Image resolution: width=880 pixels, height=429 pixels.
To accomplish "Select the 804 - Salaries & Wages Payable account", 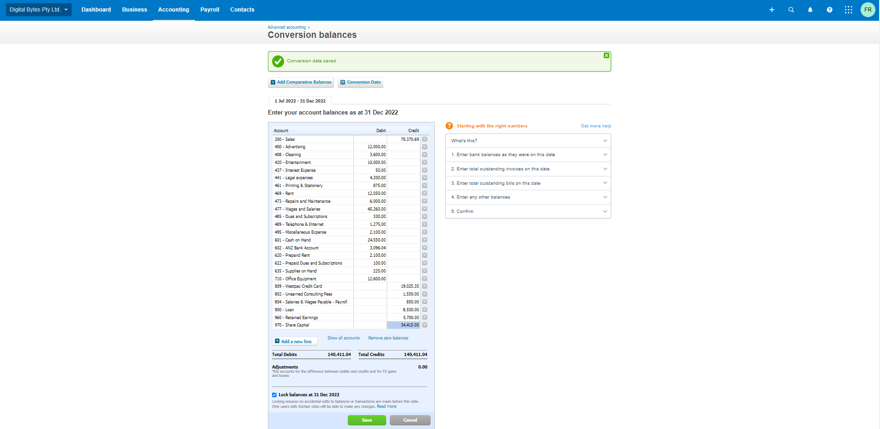I will click(x=313, y=302).
